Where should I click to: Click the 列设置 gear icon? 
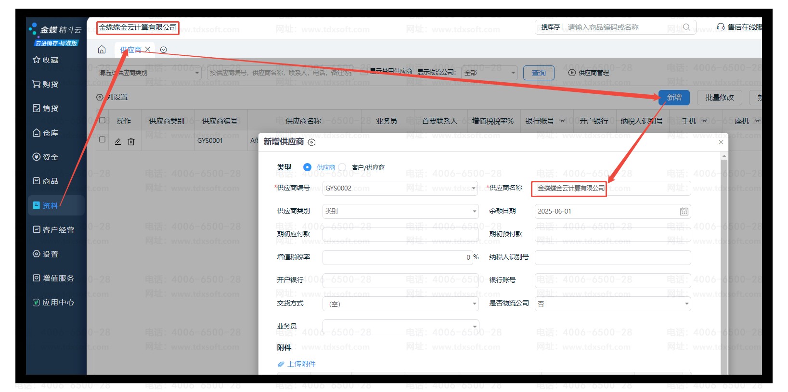coord(100,97)
